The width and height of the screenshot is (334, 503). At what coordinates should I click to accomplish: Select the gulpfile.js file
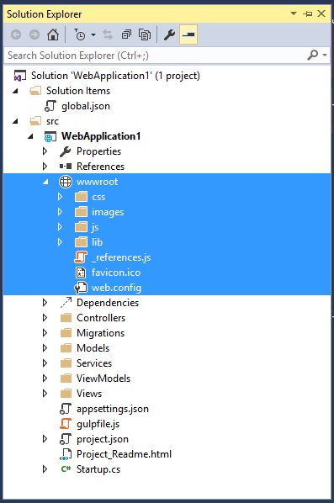coord(98,424)
